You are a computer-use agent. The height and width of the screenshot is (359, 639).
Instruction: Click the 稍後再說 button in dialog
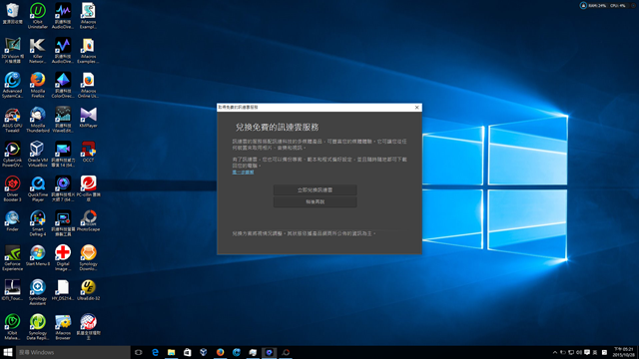point(316,201)
